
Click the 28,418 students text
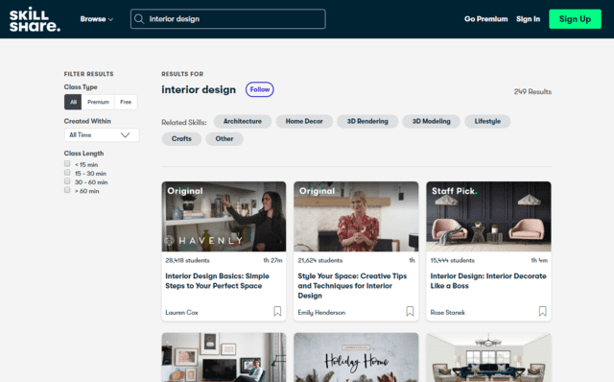coord(187,260)
